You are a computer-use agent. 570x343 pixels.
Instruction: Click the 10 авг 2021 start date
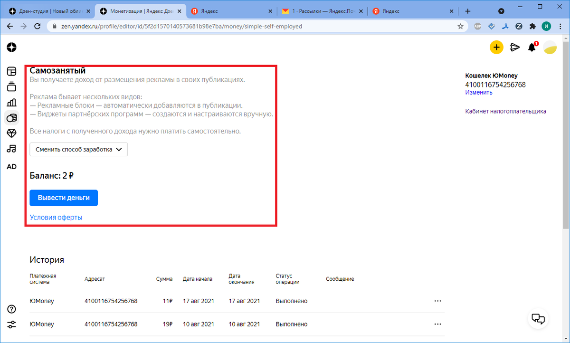pos(199,324)
